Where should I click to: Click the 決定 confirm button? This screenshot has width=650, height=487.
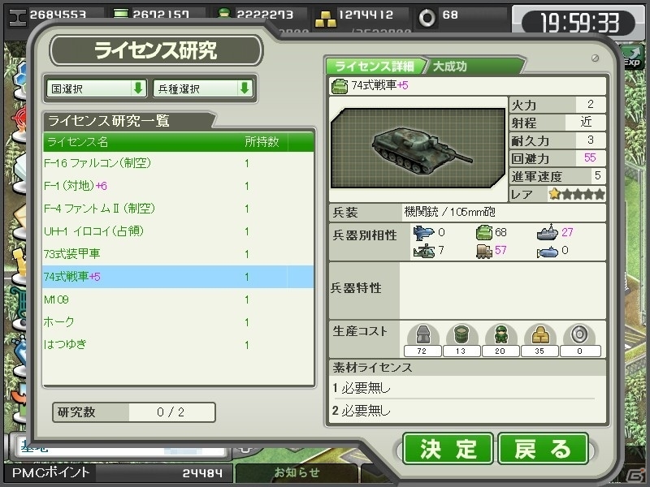pos(448,449)
